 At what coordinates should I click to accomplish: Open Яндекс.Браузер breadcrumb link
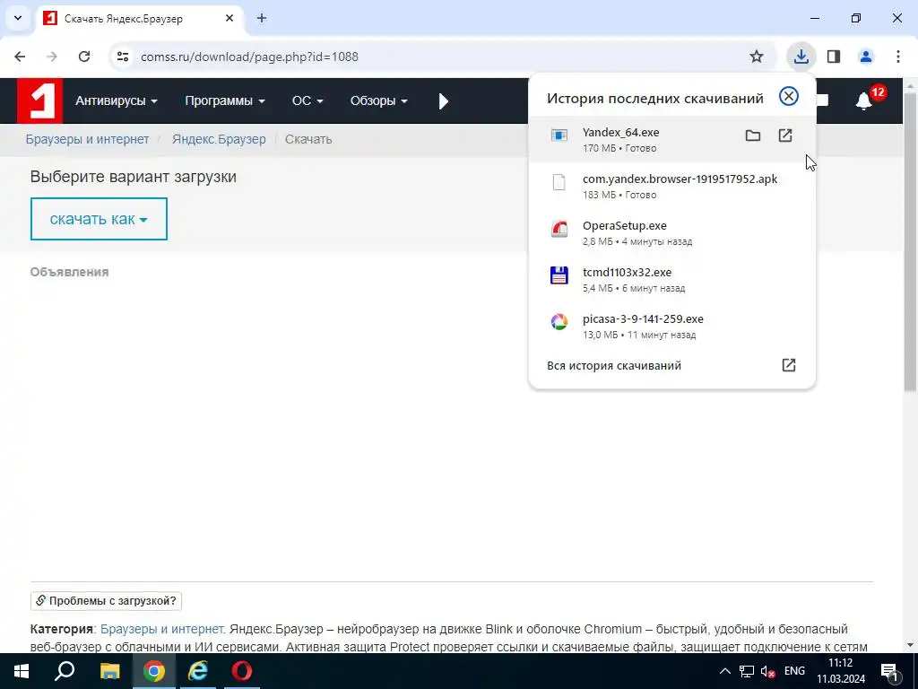coord(219,139)
